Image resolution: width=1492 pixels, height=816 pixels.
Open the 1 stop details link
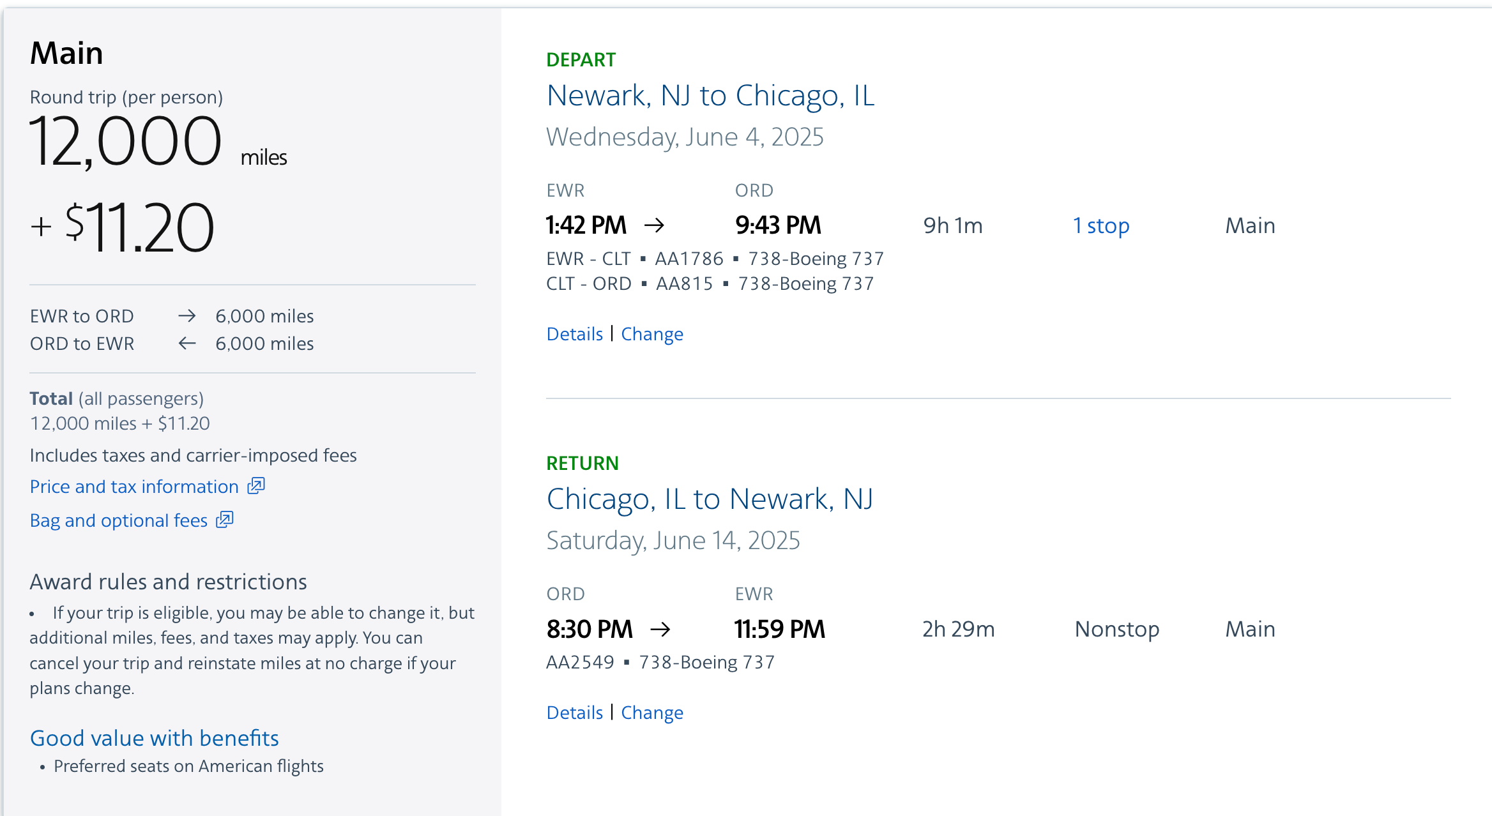(1101, 225)
